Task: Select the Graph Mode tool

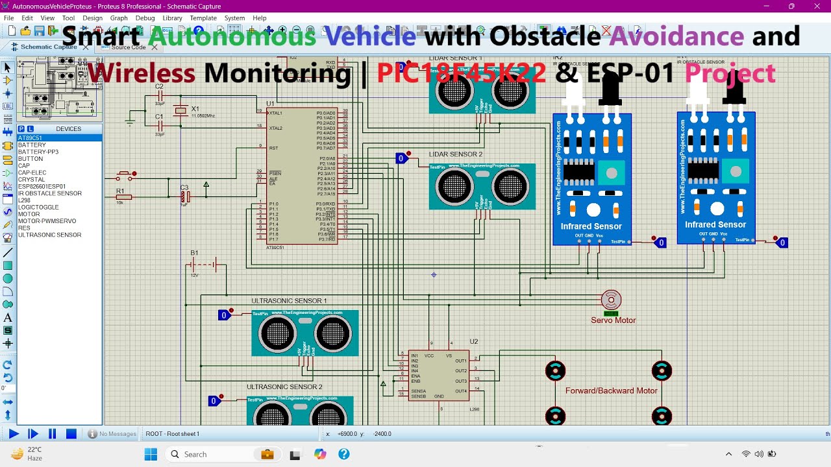Action: (8, 186)
